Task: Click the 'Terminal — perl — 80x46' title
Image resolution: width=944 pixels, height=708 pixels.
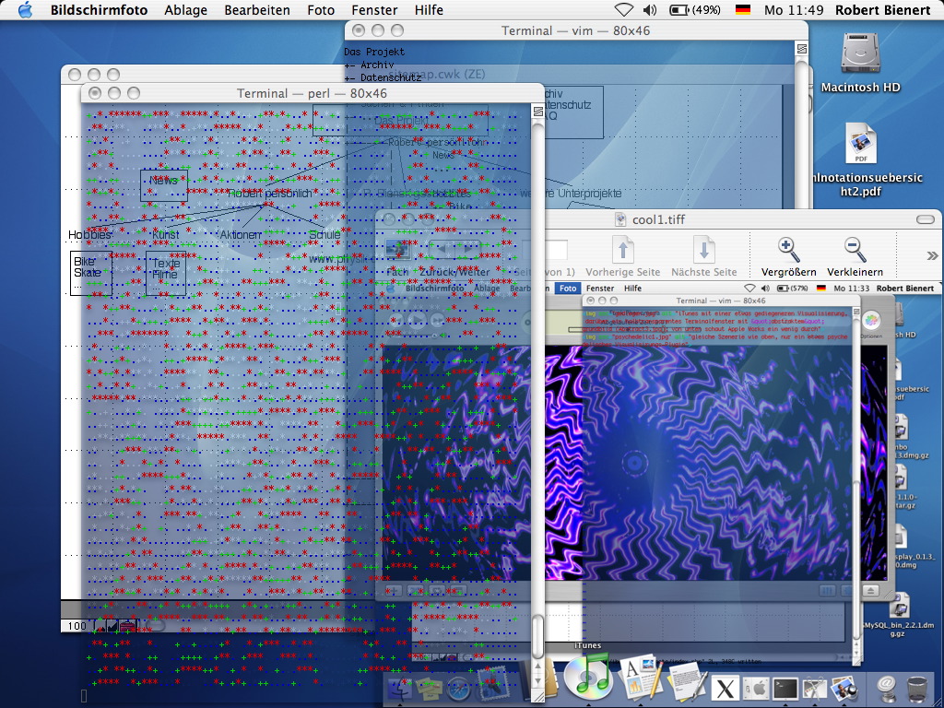Action: [312, 93]
